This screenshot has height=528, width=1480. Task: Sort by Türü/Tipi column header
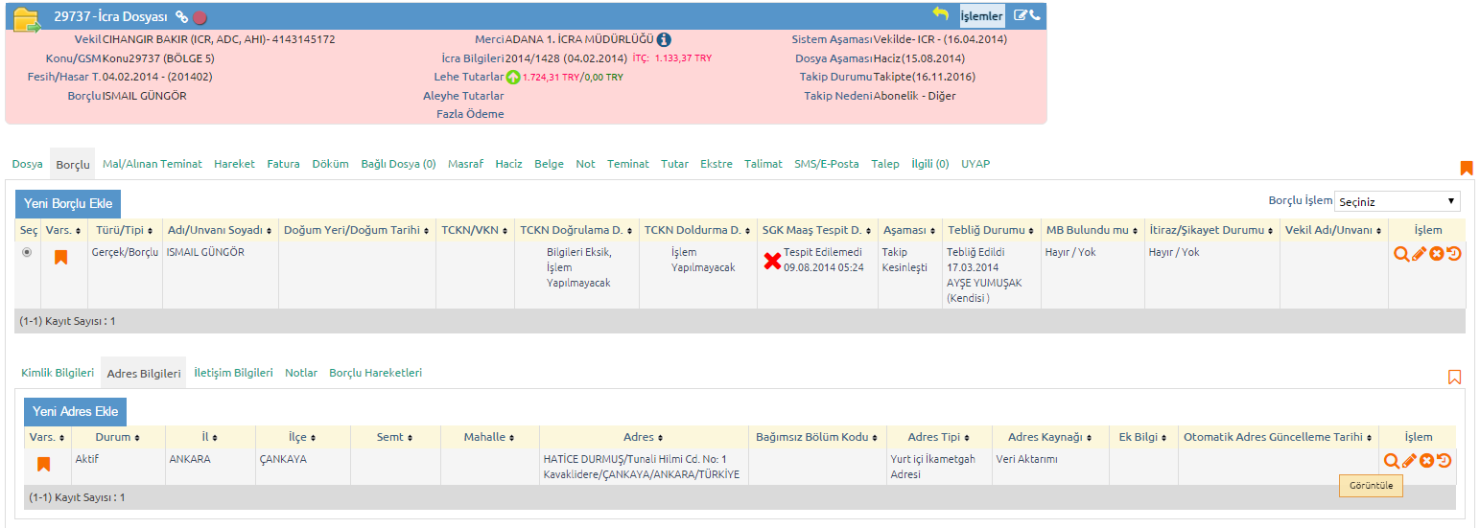click(124, 230)
